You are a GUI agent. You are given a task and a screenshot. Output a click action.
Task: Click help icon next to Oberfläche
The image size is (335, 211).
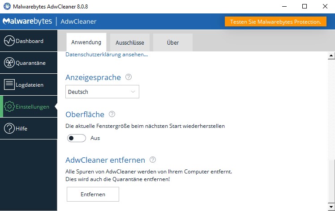click(112, 114)
